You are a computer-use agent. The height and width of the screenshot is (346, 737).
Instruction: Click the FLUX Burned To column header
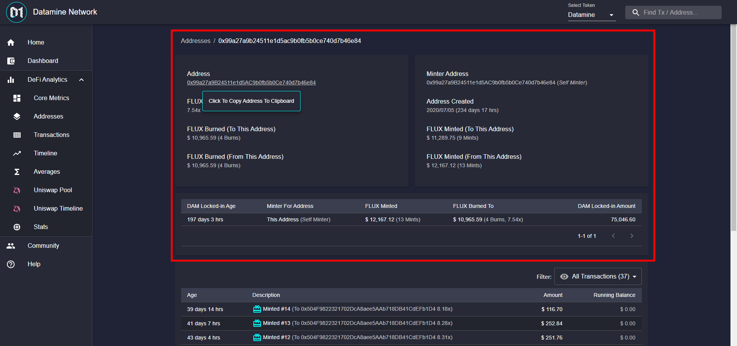[x=473, y=206]
